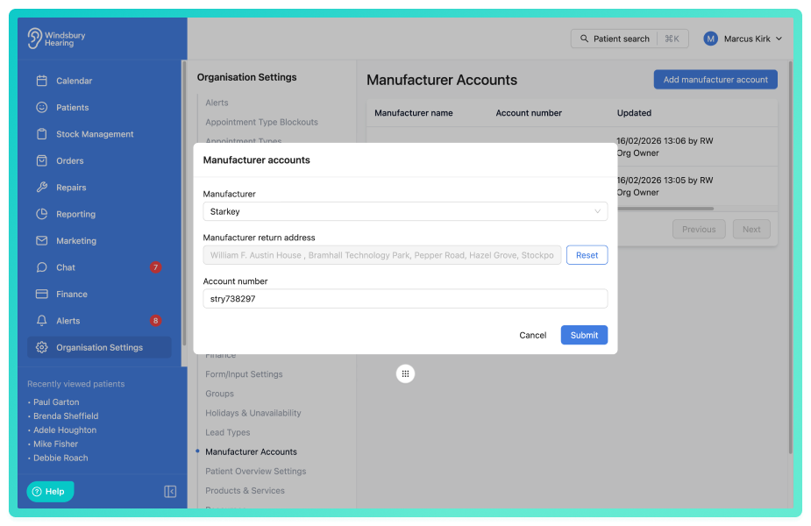811x526 pixels.
Task: Click the Chat speech bubble icon
Action: coord(42,267)
